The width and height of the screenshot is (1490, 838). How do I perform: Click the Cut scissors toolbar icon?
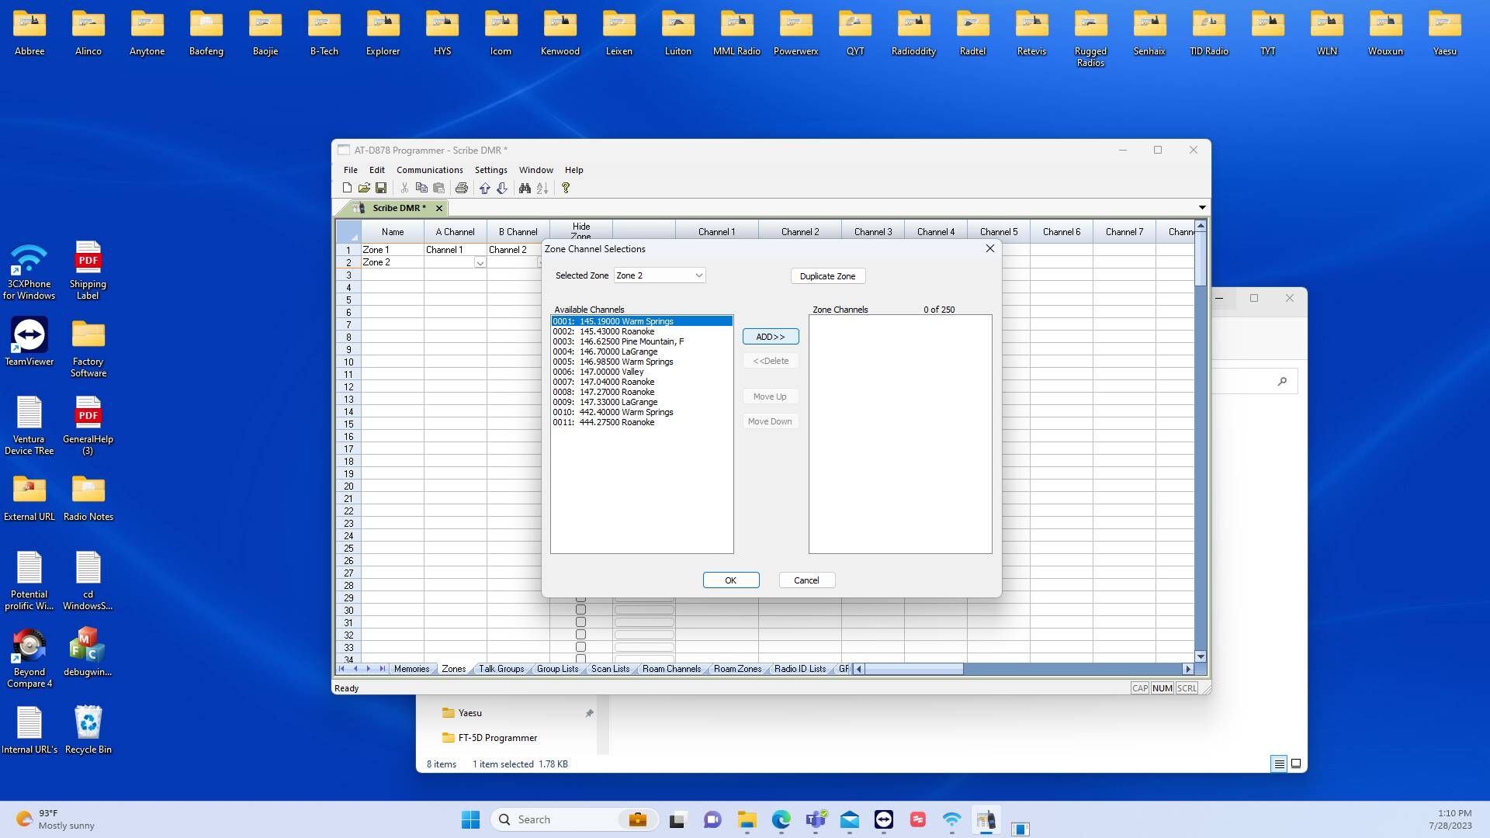pos(404,189)
